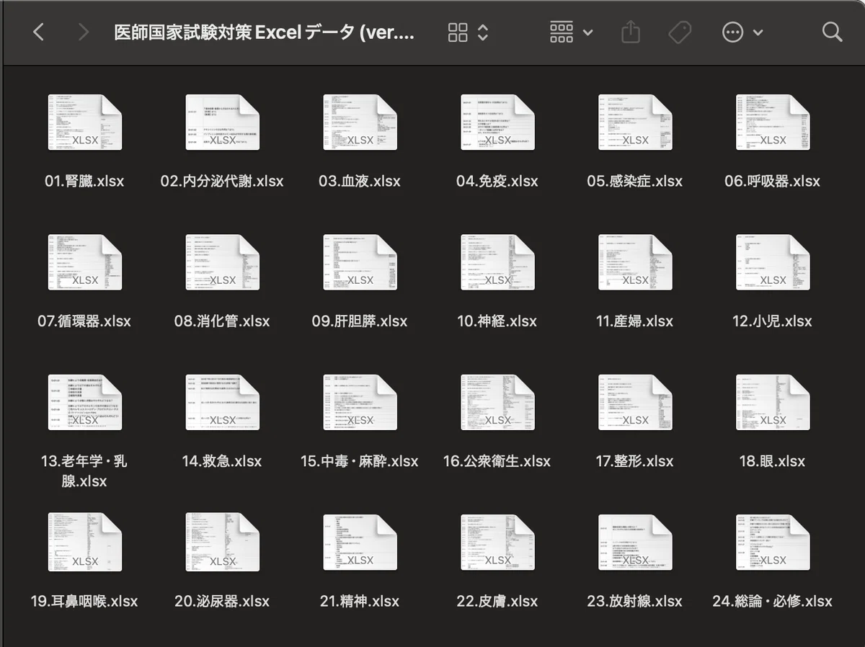
Task: Click the file name 05.感染症.xlsx
Action: click(635, 182)
